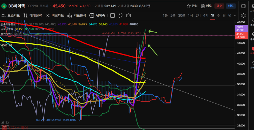Click the 43051.82 horizontal line label
254x130 pixels.
7,46
